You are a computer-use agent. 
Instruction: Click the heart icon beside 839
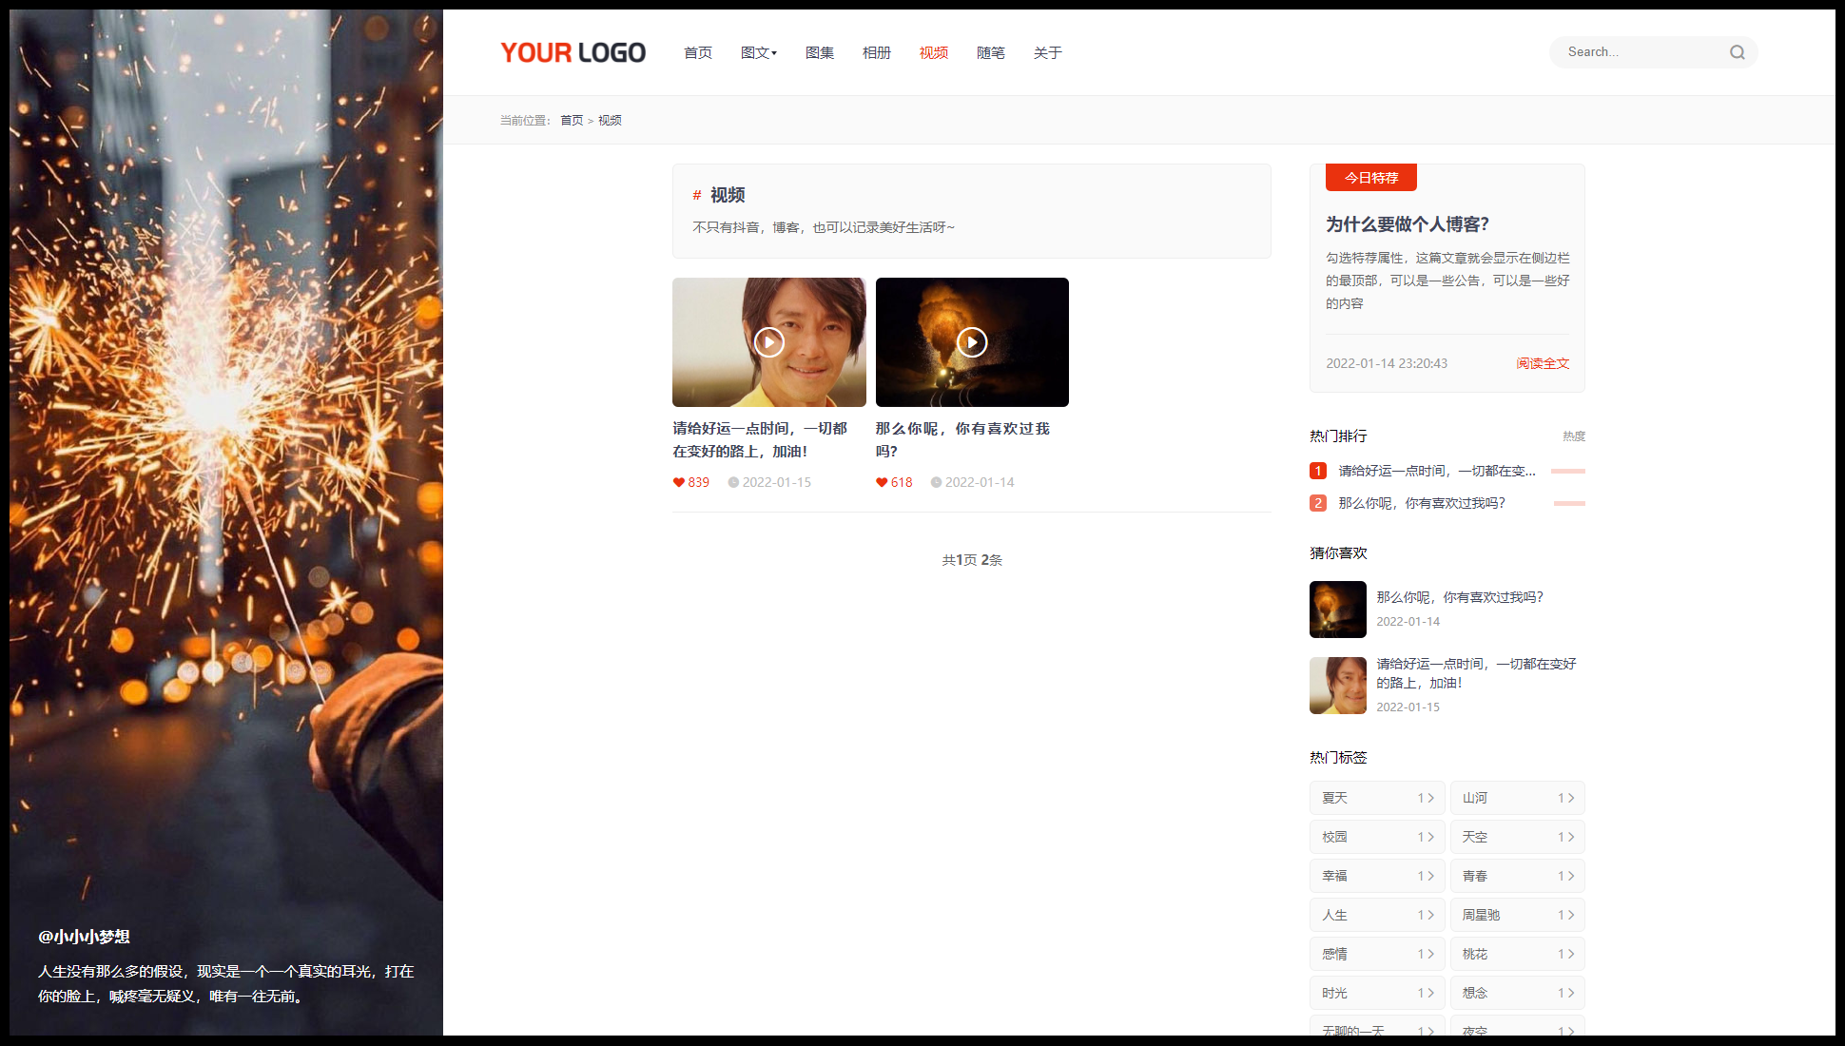point(679,482)
